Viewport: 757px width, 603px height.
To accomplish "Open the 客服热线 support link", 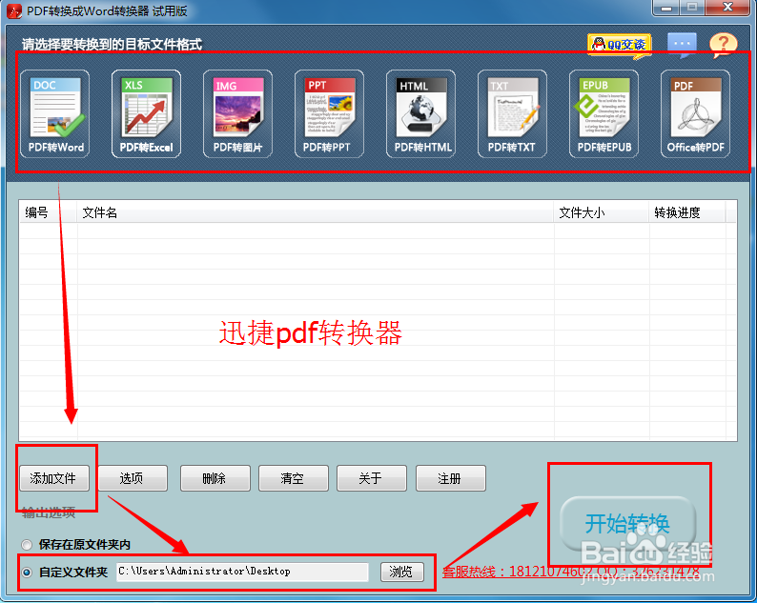I will click(571, 572).
